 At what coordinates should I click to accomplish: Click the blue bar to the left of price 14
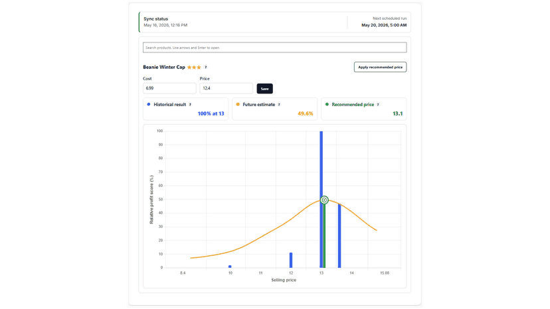[339, 236]
